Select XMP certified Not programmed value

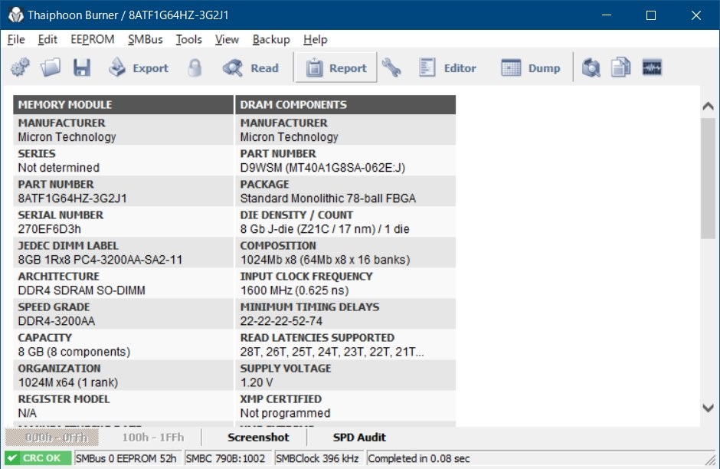285,413
